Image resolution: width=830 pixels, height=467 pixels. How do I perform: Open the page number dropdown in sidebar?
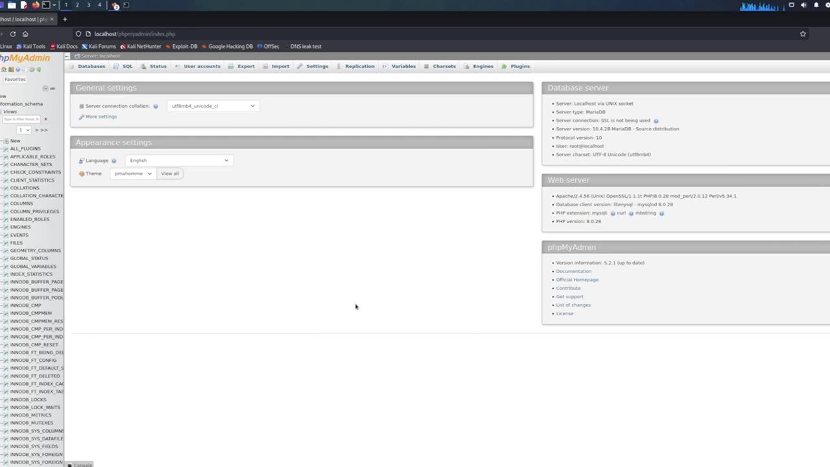pos(24,130)
